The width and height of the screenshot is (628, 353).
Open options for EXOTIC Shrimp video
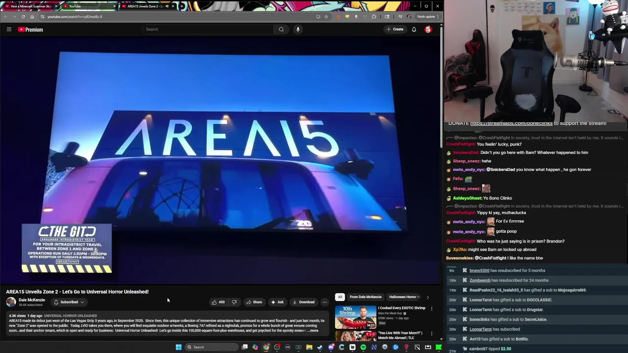(432, 308)
